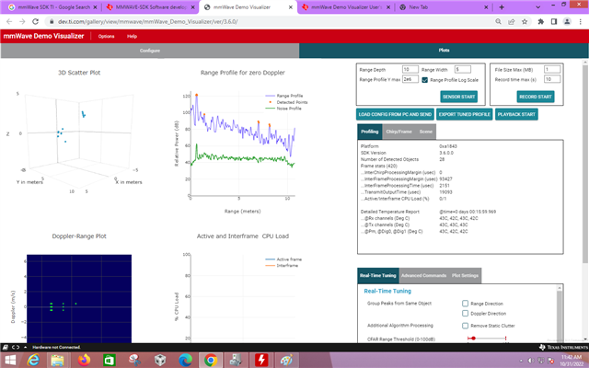The image size is (589, 368).
Task: Open the Chrome profile avatar
Action: pos(567,21)
